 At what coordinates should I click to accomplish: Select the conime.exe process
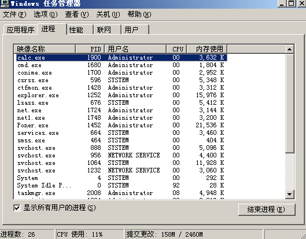coord(121,73)
